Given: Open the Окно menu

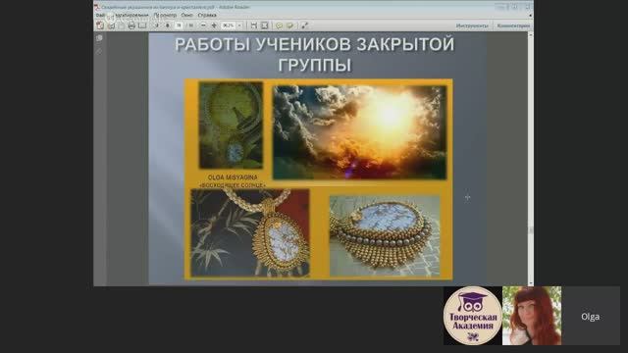Looking at the screenshot, I should pos(187,15).
